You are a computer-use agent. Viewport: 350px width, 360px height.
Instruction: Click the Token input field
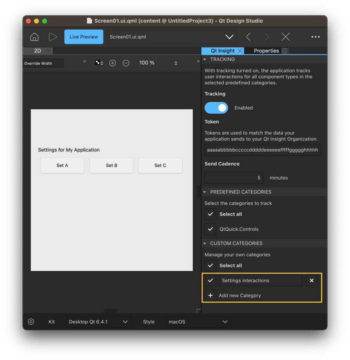(262, 150)
